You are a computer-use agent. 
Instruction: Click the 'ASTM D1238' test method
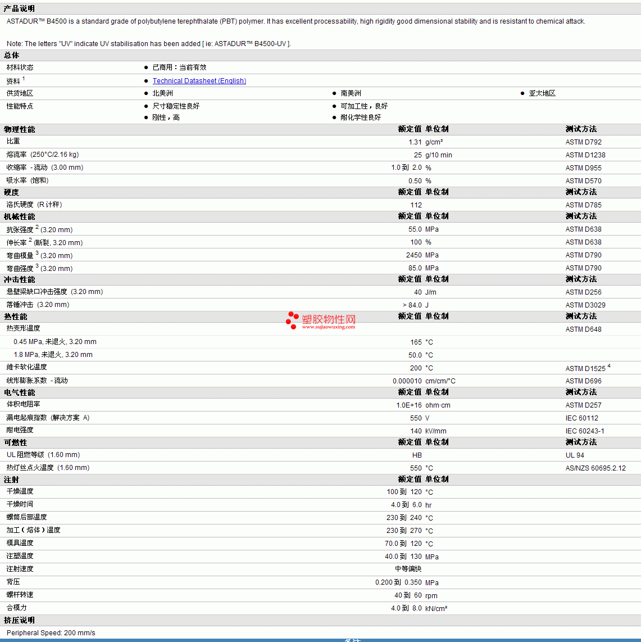585,155
